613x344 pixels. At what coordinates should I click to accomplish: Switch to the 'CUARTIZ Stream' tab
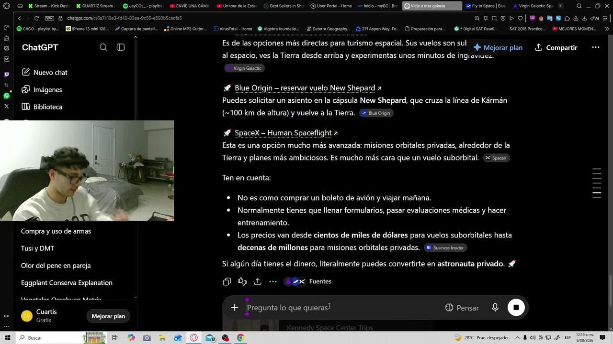tap(95, 6)
